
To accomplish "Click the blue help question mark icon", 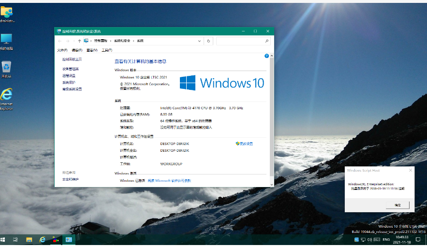I will coord(266,56).
